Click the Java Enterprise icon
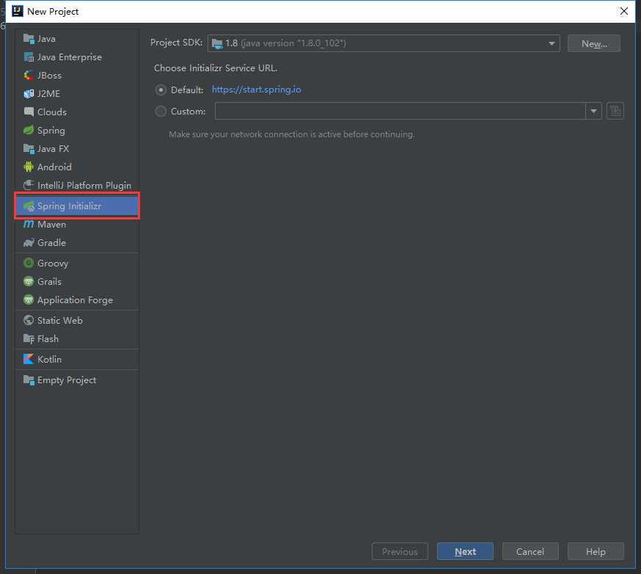 [29, 57]
